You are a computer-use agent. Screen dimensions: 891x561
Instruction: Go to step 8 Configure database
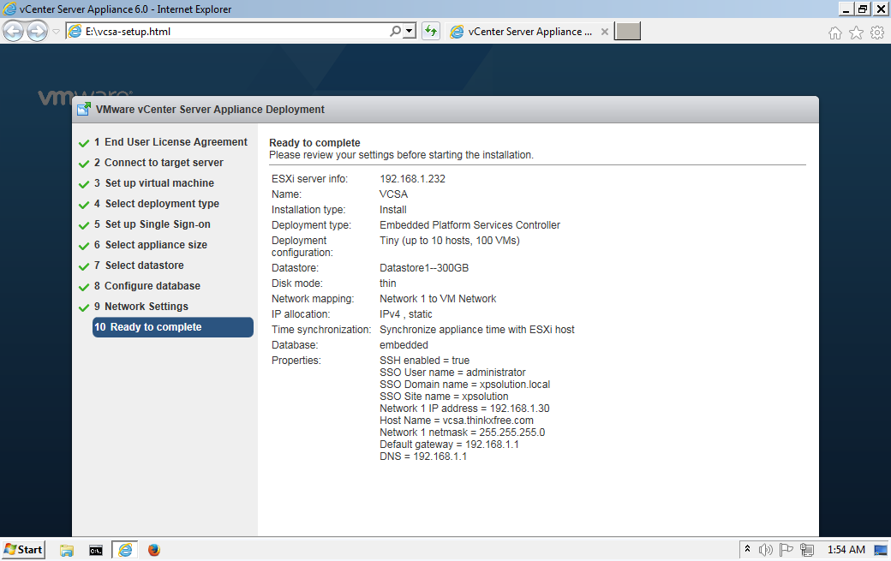tap(147, 285)
